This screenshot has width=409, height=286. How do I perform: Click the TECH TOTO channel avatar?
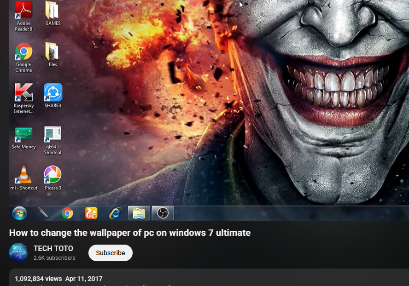(x=18, y=252)
